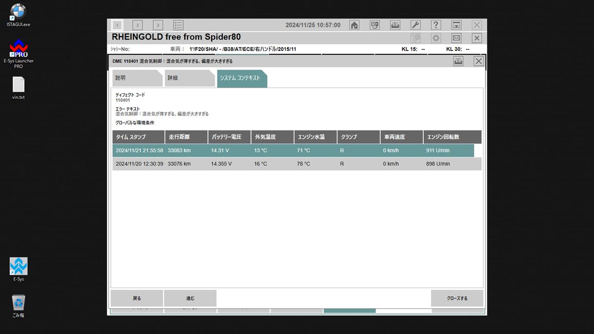Viewport: 594px width, 334px height.
Task: Click the グローバルな環境条件 heading
Action: [x=135, y=123]
